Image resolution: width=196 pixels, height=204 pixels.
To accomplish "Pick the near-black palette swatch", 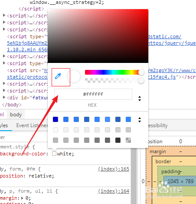I will pyautogui.click(x=118, y=140).
